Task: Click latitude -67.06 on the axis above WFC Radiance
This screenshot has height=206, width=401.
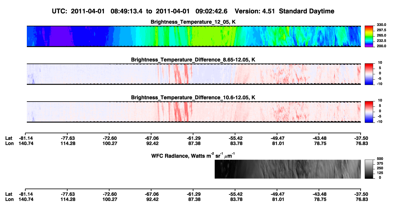Action: point(151,138)
